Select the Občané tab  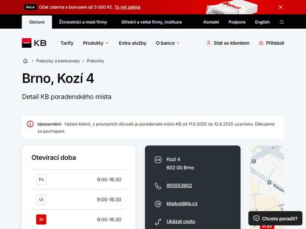point(37,22)
